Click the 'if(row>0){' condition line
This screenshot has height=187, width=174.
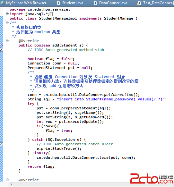point(48,126)
